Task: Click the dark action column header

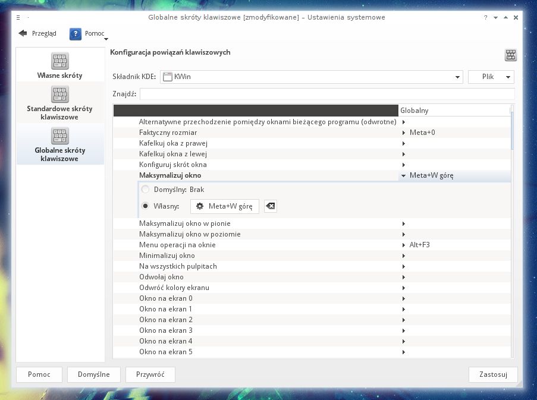Action: click(x=256, y=111)
